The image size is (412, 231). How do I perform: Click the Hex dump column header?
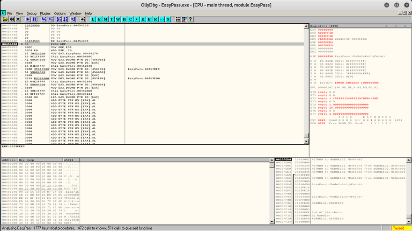40,160
